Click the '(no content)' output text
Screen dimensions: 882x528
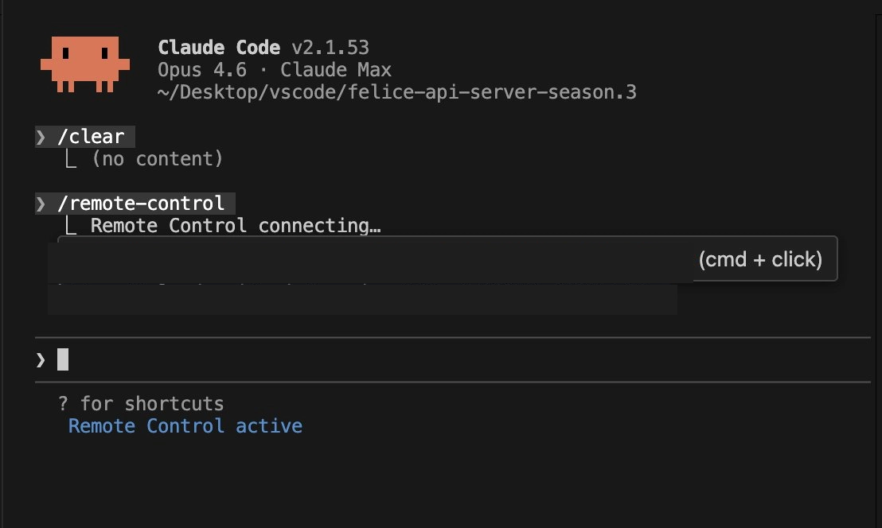pyautogui.click(x=157, y=159)
